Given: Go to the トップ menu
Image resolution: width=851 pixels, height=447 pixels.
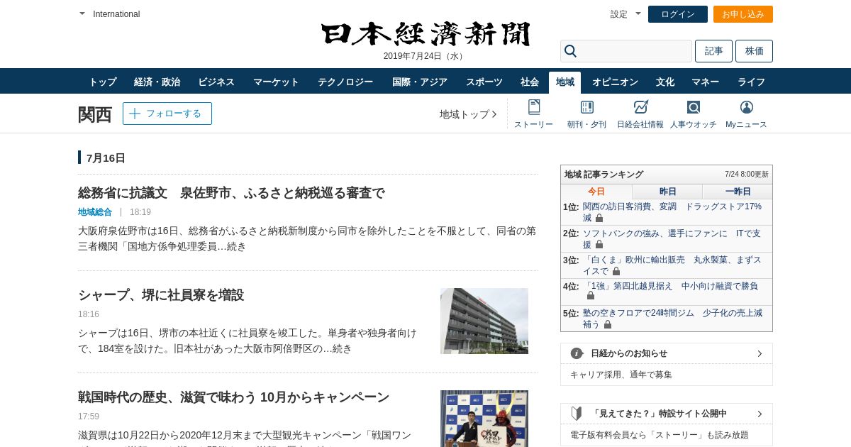Looking at the screenshot, I should 103,82.
